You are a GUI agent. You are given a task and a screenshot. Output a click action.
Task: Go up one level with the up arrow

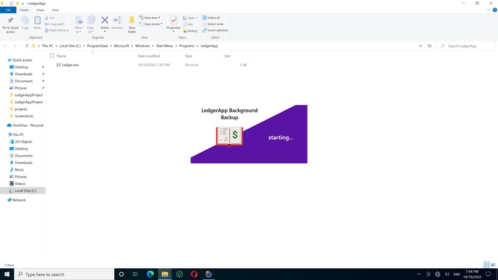[x=27, y=45]
